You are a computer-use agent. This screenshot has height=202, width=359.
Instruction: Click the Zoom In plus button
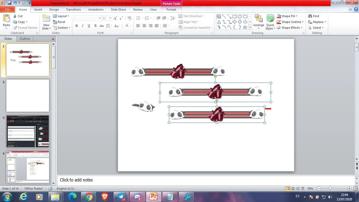[349, 189]
